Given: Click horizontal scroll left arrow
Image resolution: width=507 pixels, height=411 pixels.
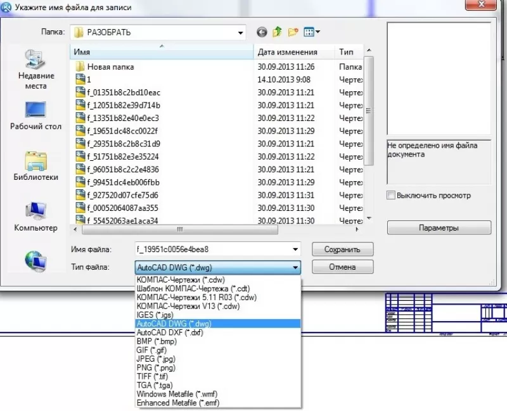Looking at the screenshot, I should [75, 229].
